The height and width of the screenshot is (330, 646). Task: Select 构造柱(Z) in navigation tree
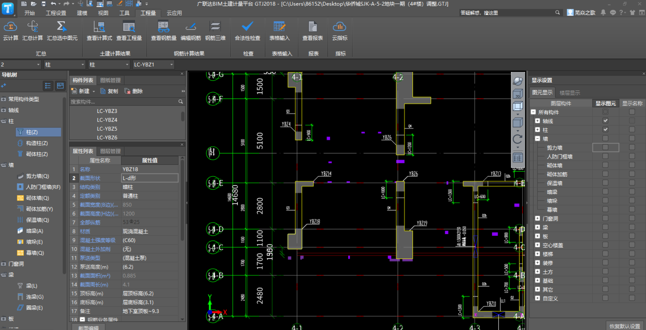[x=37, y=143]
